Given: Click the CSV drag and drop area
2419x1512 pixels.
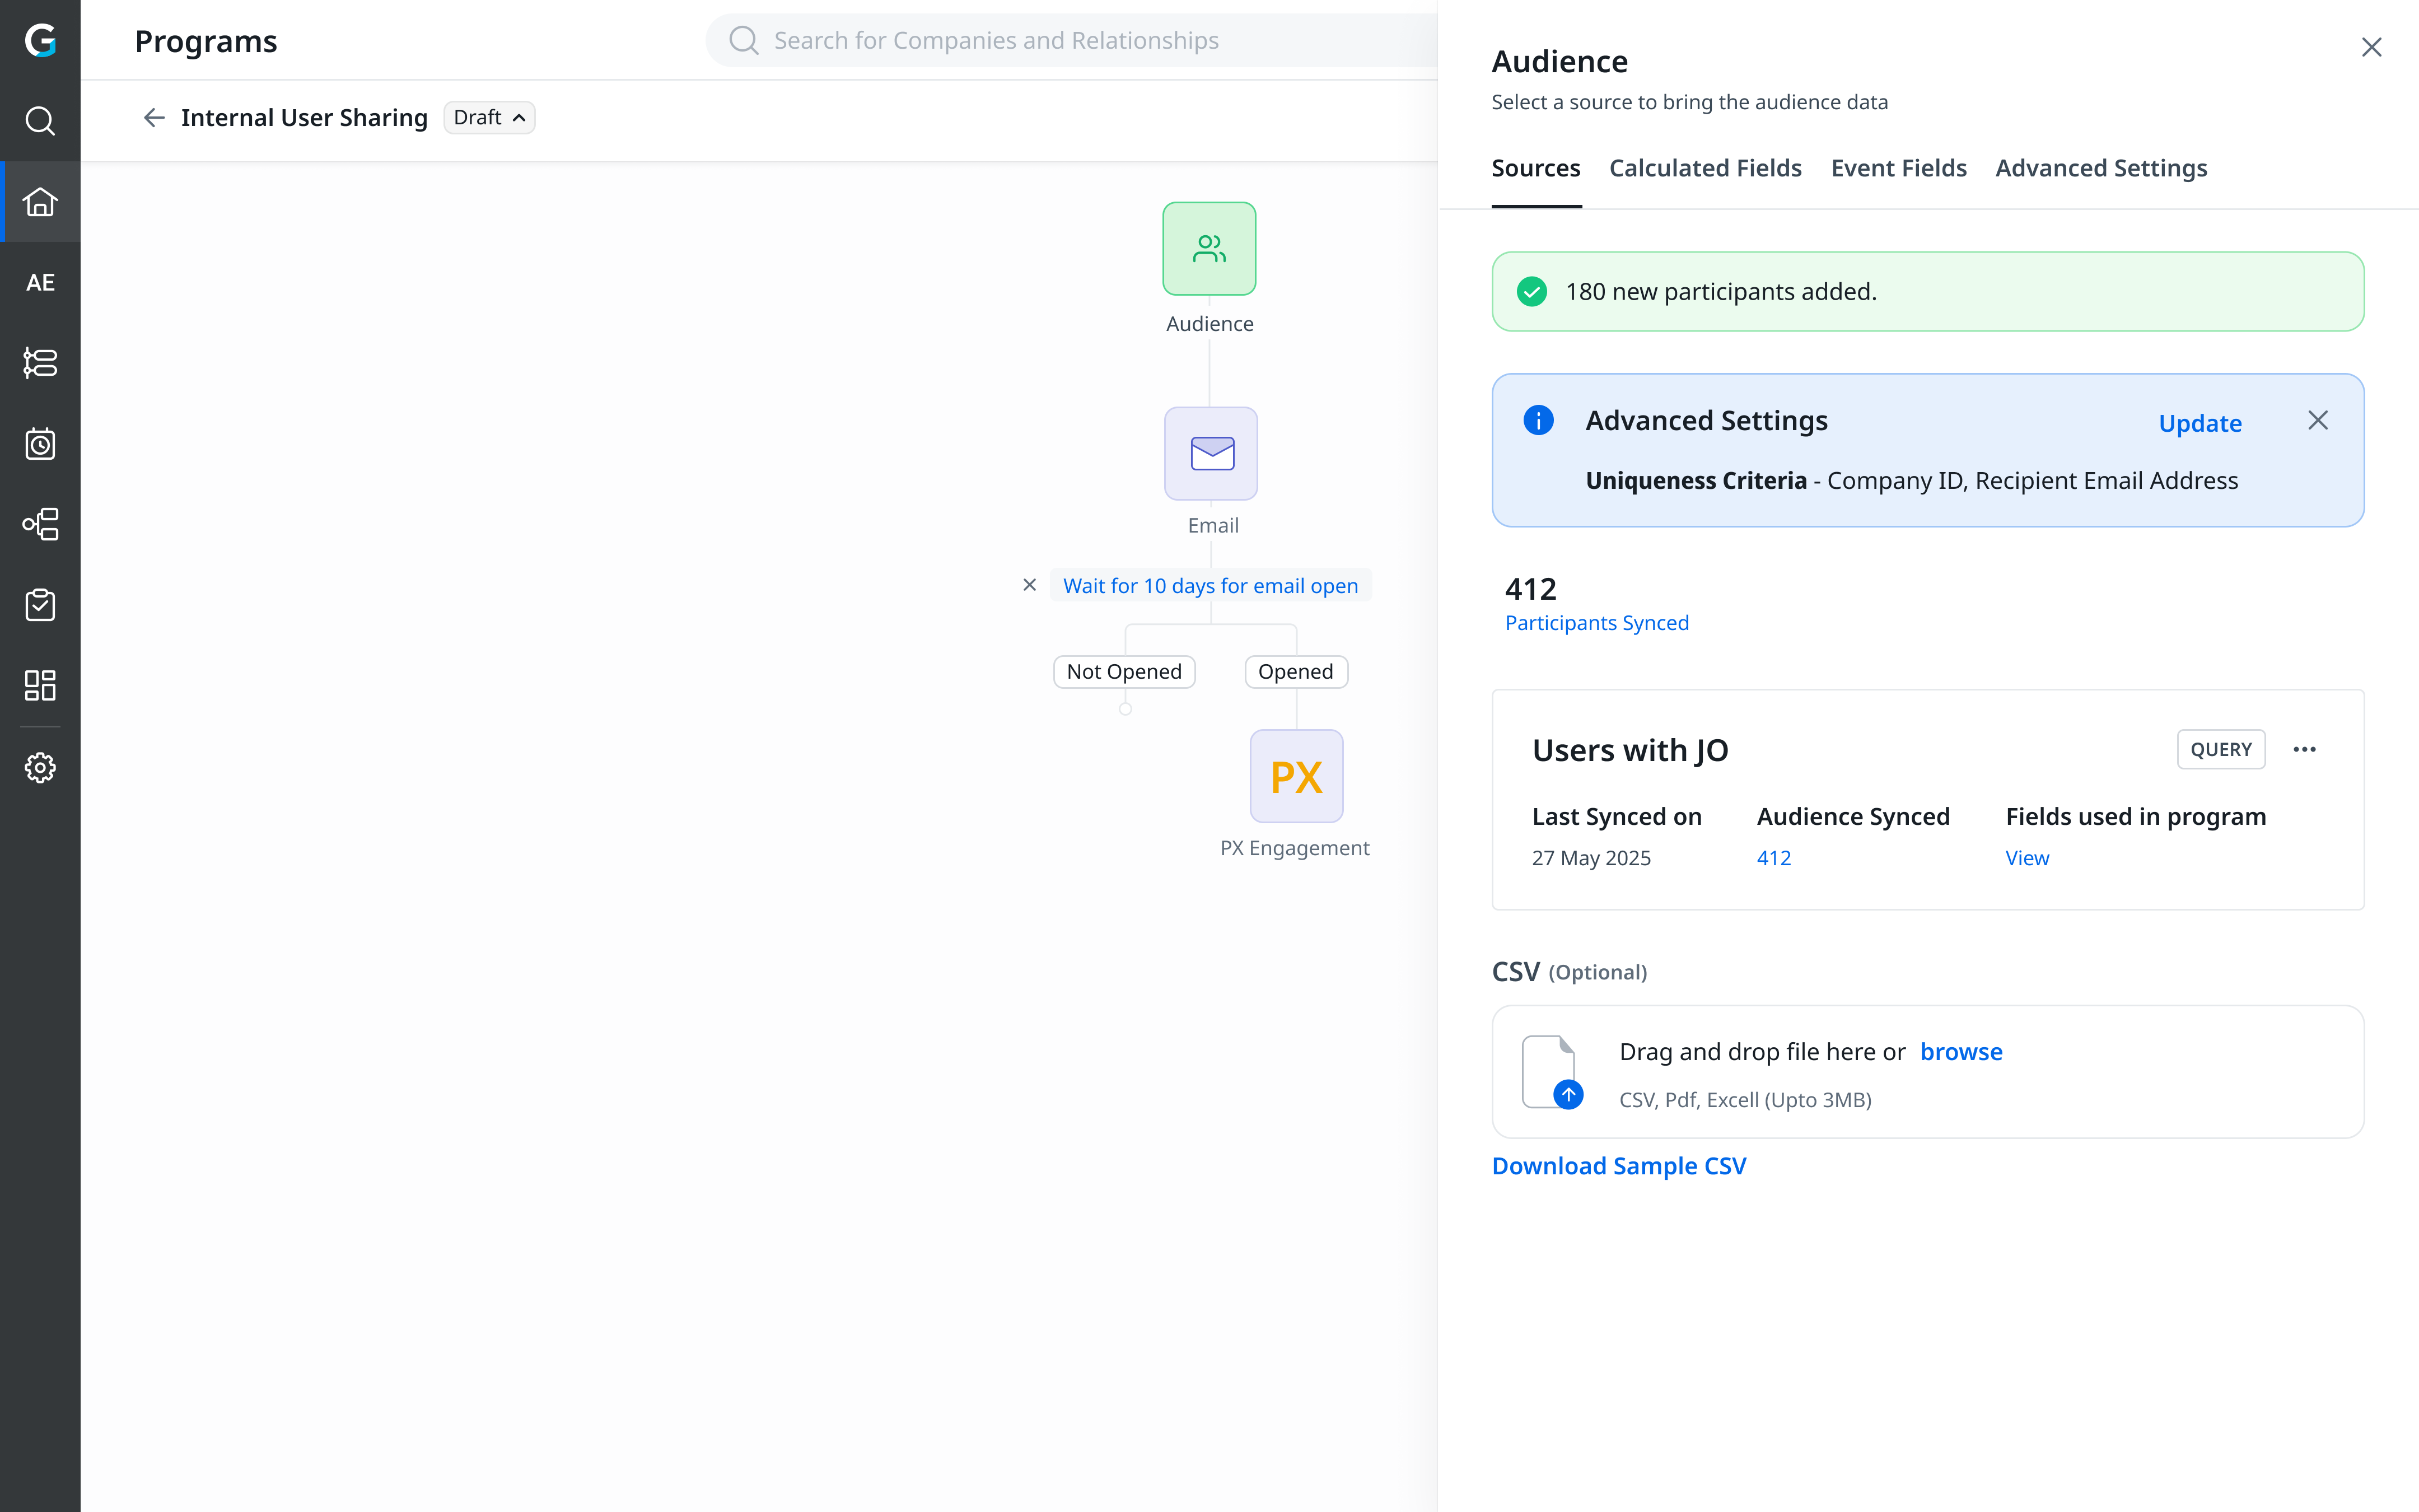Looking at the screenshot, I should [1927, 1072].
